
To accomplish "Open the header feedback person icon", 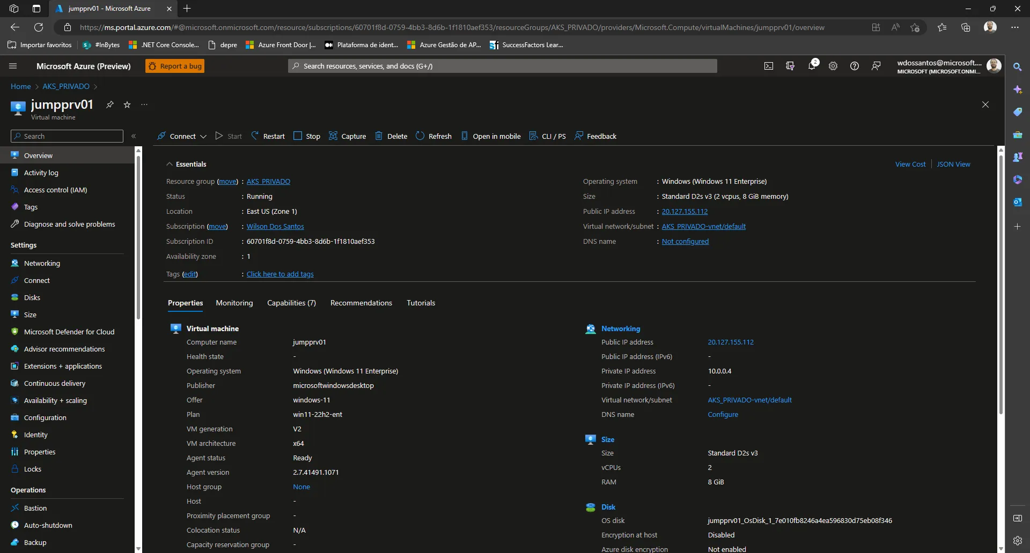I will (876, 66).
